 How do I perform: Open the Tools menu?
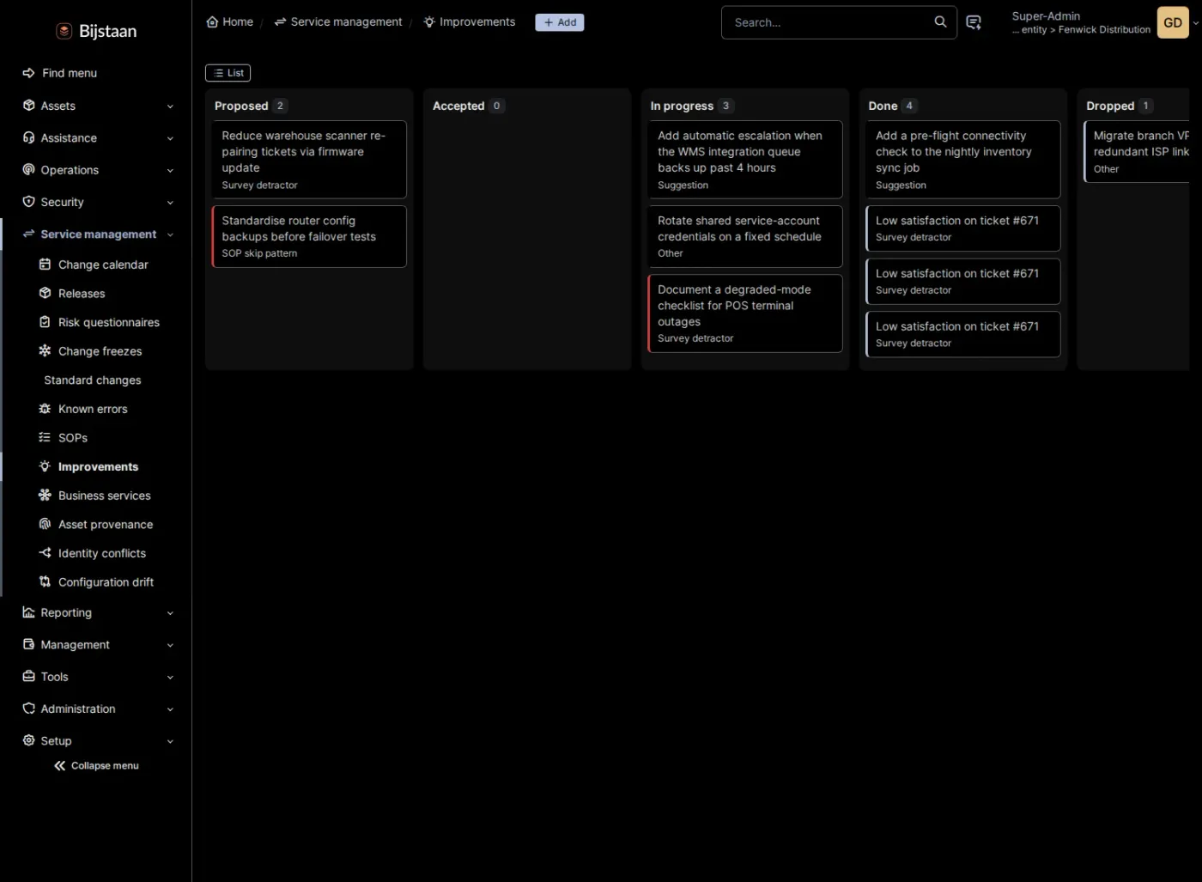click(96, 677)
